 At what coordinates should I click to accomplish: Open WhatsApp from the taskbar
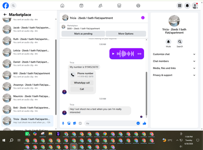(x=28, y=134)
